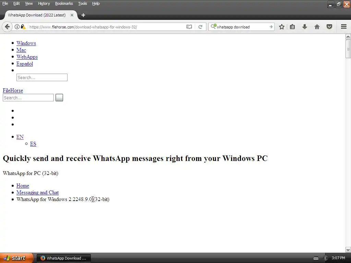The image size is (351, 263).
Task: Minimize the Firefox window
Action: (x=330, y=4)
